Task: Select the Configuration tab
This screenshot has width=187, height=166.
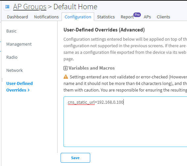Action: click(x=78, y=17)
